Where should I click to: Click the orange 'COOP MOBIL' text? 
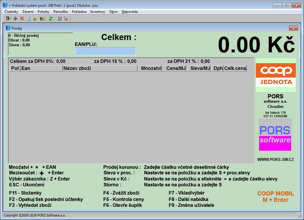[x=275, y=194]
